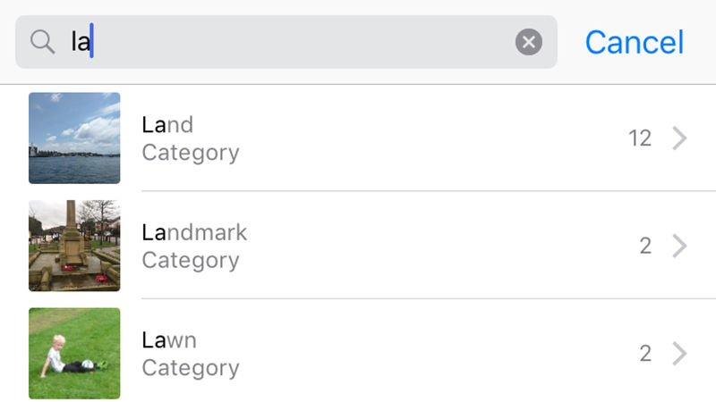Pick the Lawn search suggestion title
Viewport: 716px width, 402px height.
pyautogui.click(x=169, y=340)
